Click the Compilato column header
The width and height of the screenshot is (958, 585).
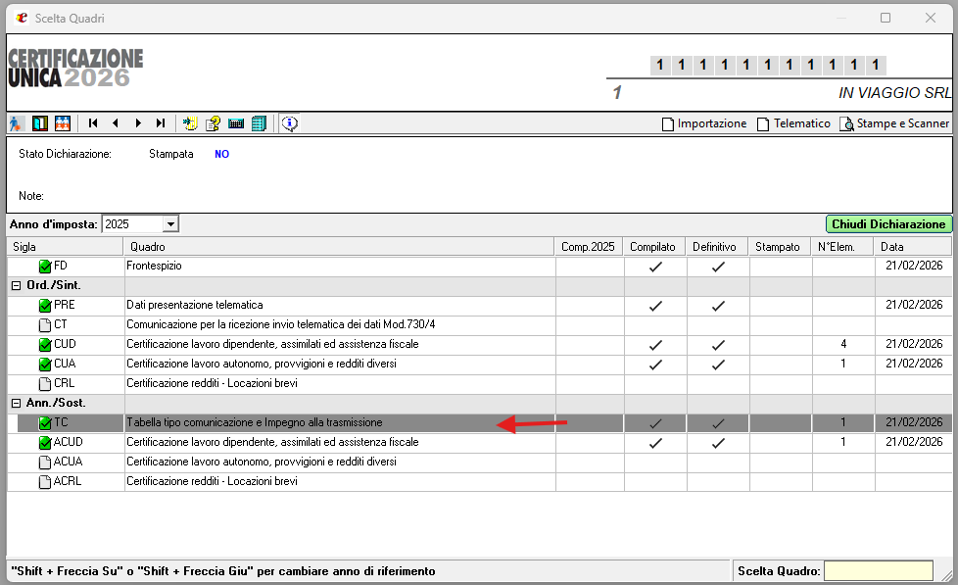point(653,247)
